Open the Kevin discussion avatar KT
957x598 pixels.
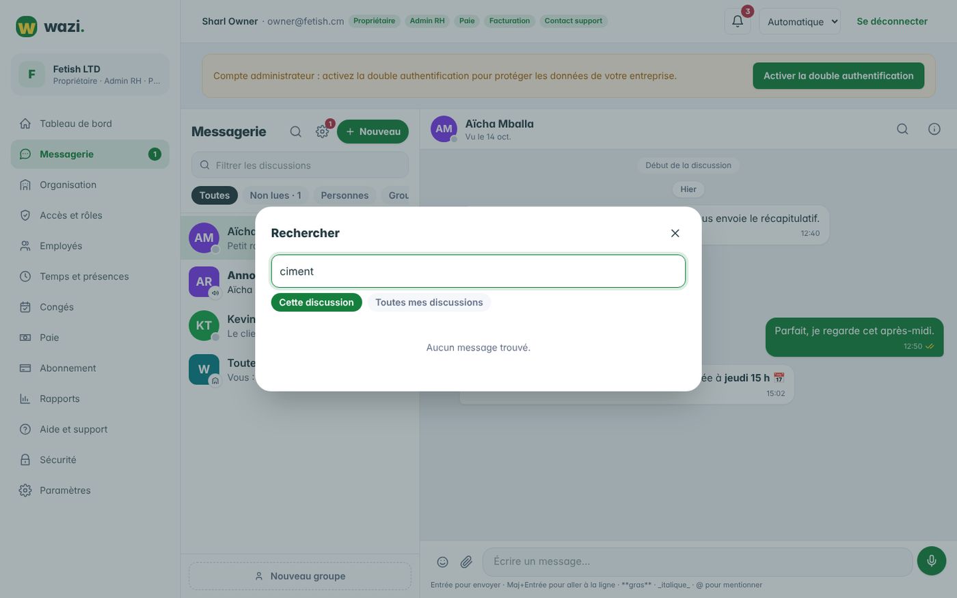(204, 325)
